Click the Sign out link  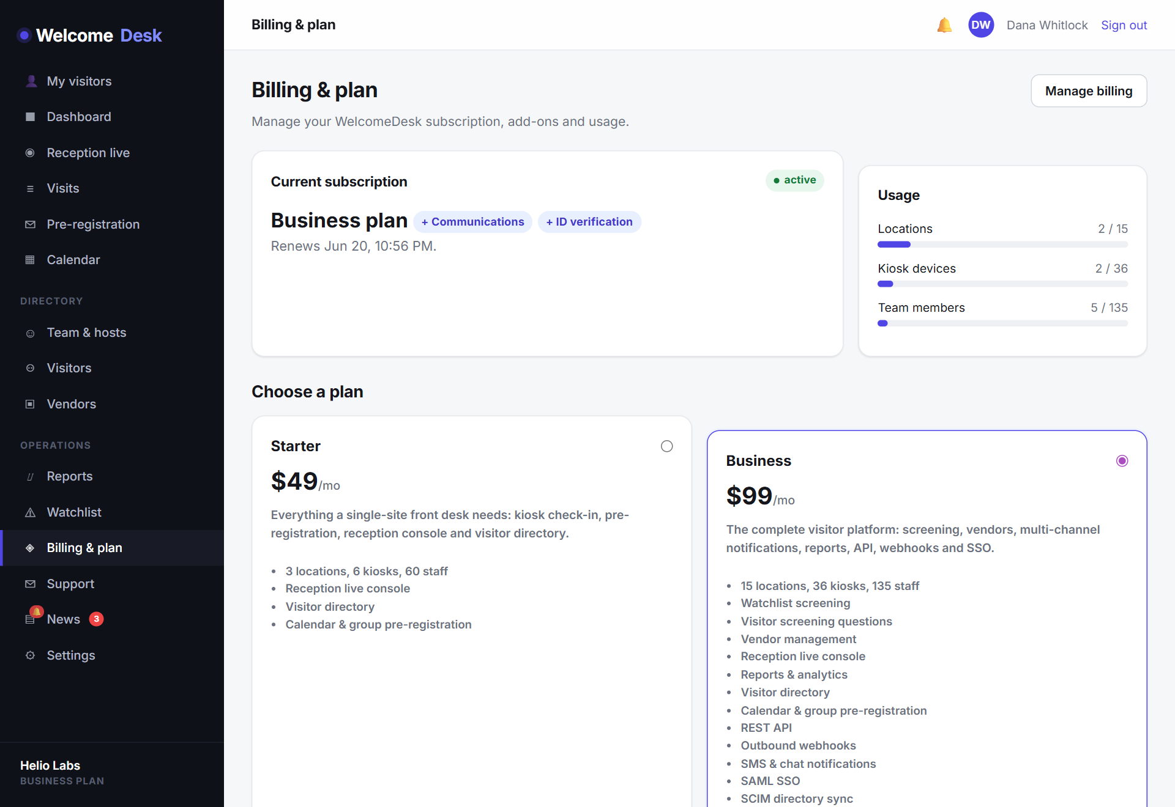point(1124,25)
